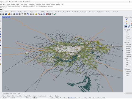Collapse the Wallpaper properties section

coord(127,69)
